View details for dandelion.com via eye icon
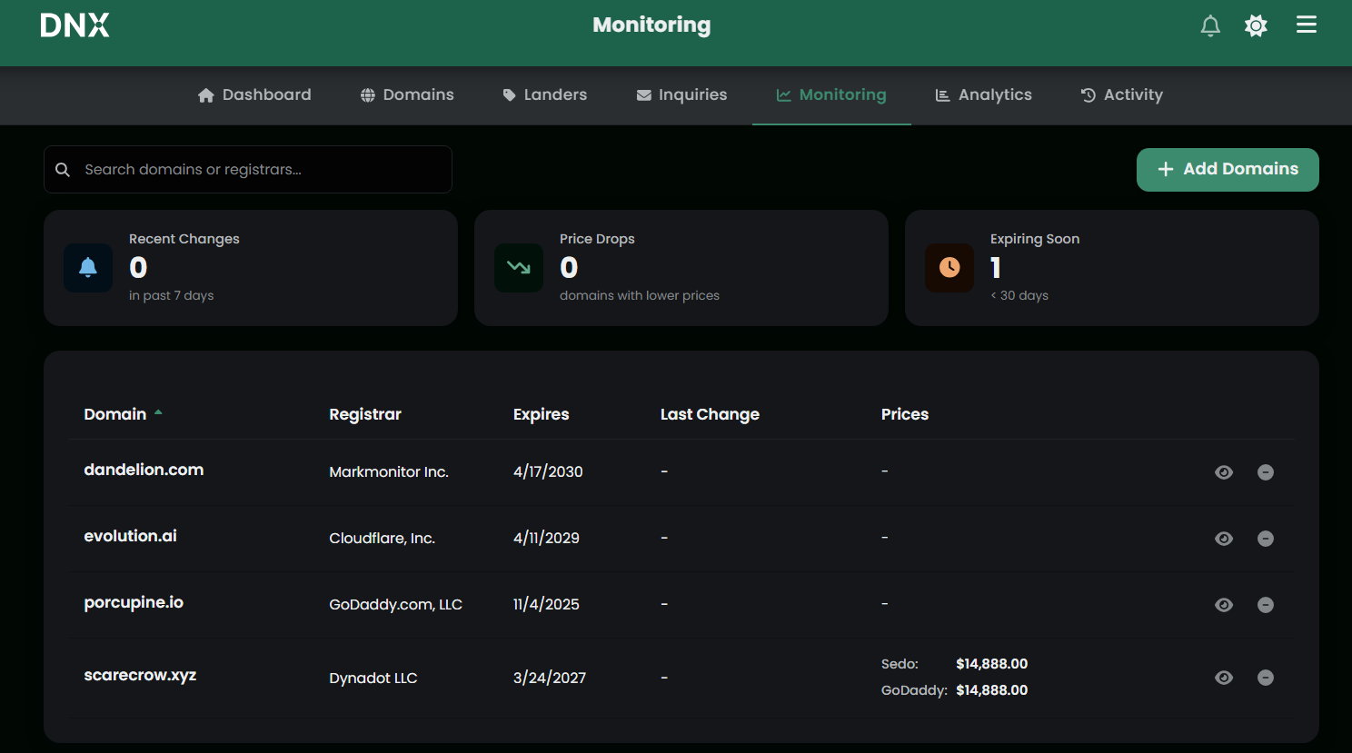This screenshot has height=753, width=1352. (x=1224, y=472)
